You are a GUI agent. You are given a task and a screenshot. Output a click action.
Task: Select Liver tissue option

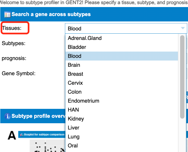click(x=74, y=128)
